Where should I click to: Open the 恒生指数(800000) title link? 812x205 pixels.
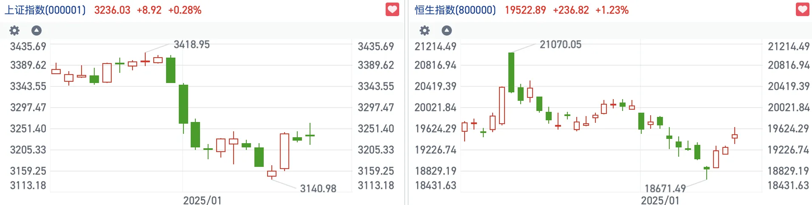click(455, 10)
